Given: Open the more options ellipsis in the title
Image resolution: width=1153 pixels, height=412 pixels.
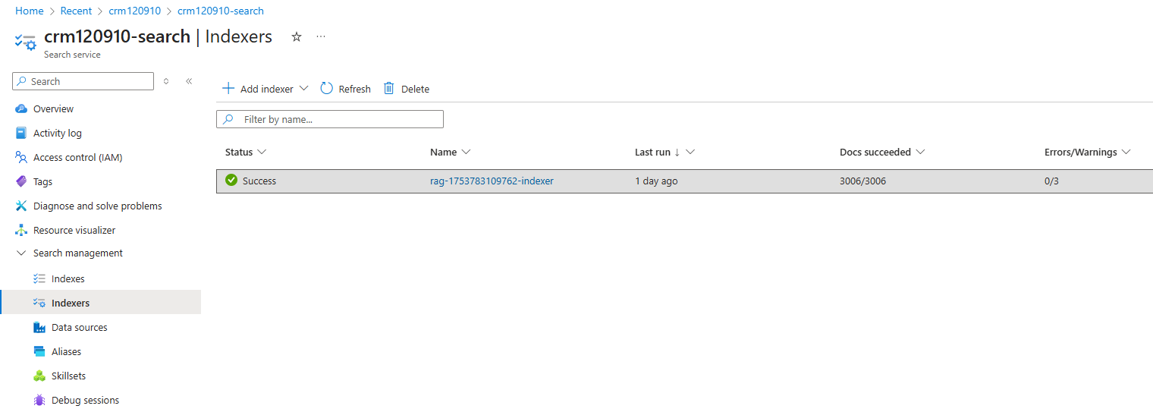Looking at the screenshot, I should (x=321, y=36).
